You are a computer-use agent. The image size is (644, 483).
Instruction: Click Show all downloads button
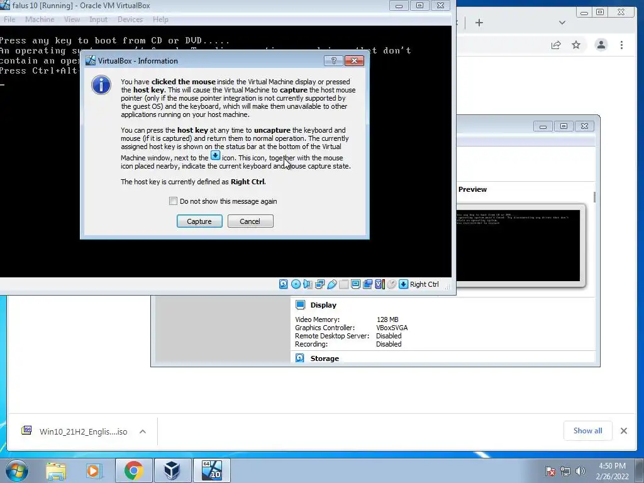[588, 430]
